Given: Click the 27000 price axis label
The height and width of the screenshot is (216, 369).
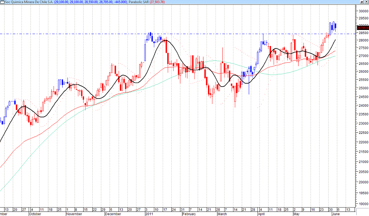Looking at the screenshot, I should coord(364,56).
